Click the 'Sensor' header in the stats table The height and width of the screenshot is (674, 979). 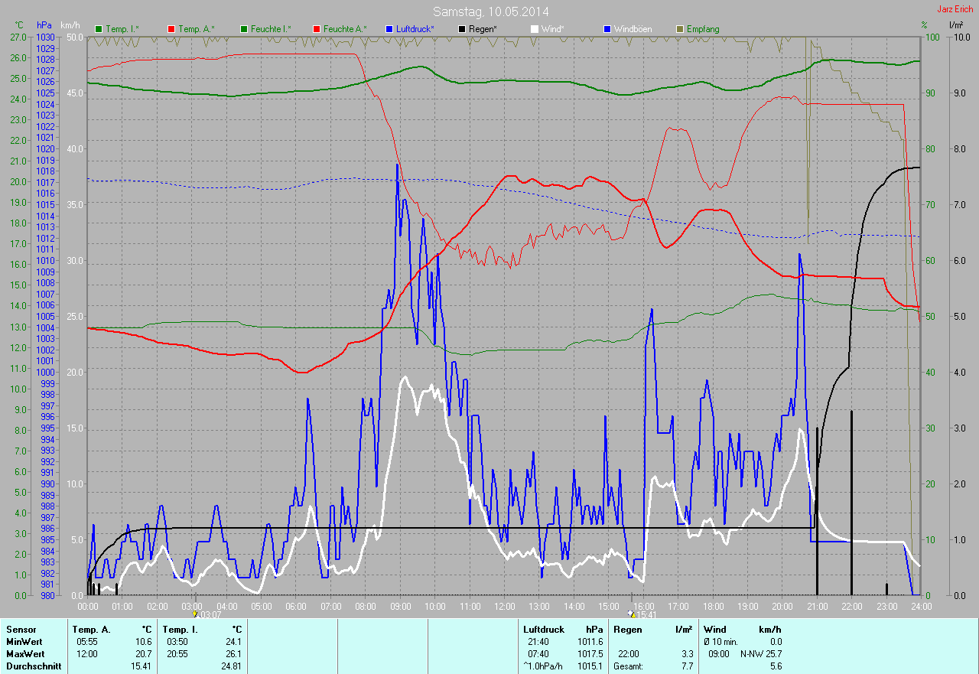point(21,630)
